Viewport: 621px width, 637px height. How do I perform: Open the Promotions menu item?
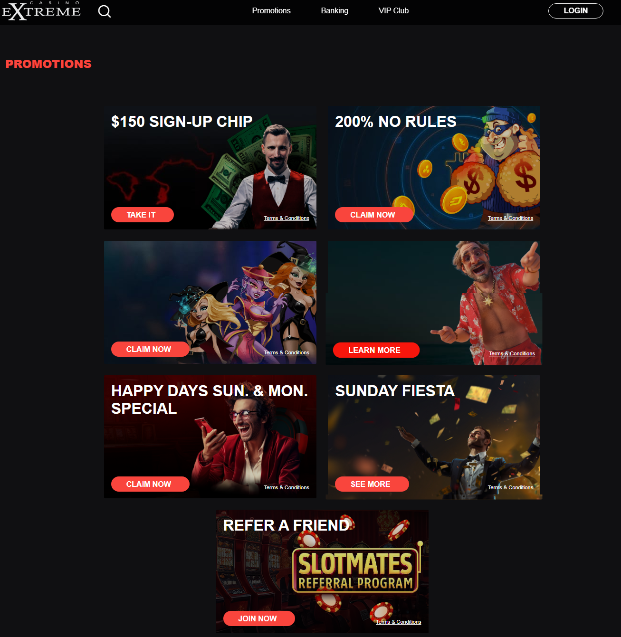(x=271, y=10)
